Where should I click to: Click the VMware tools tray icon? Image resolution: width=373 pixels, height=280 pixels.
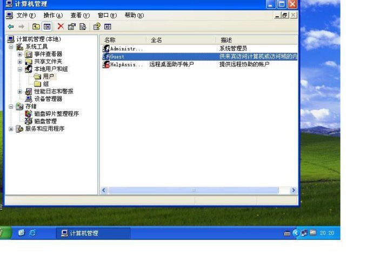313,232
